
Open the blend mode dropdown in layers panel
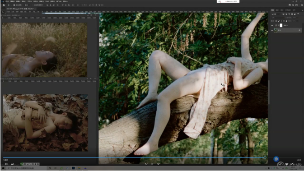278,18
